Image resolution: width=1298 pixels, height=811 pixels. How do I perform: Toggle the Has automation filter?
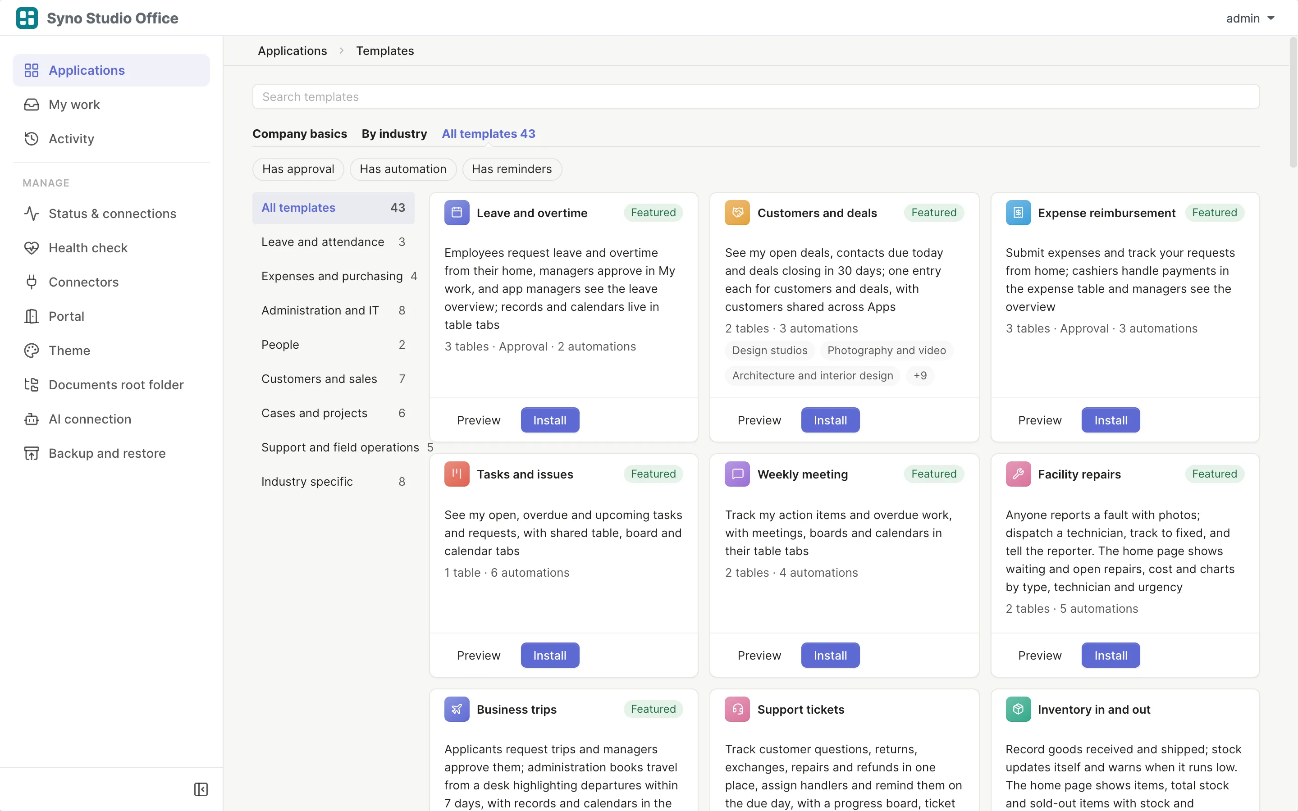tap(403, 169)
